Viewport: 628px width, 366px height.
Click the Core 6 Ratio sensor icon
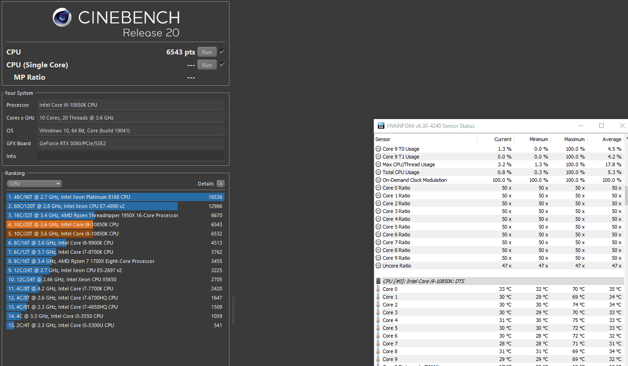coord(378,235)
